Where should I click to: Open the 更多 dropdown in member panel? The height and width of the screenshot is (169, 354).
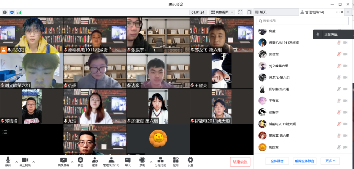330,161
